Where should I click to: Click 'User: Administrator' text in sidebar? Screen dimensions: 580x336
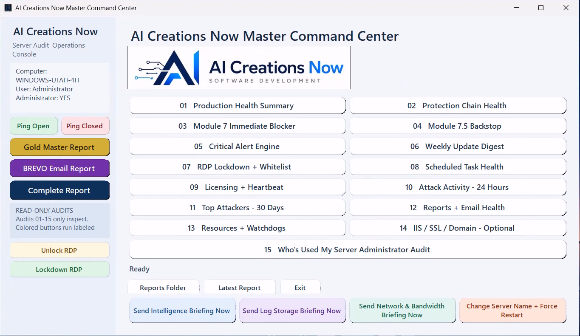44,89
